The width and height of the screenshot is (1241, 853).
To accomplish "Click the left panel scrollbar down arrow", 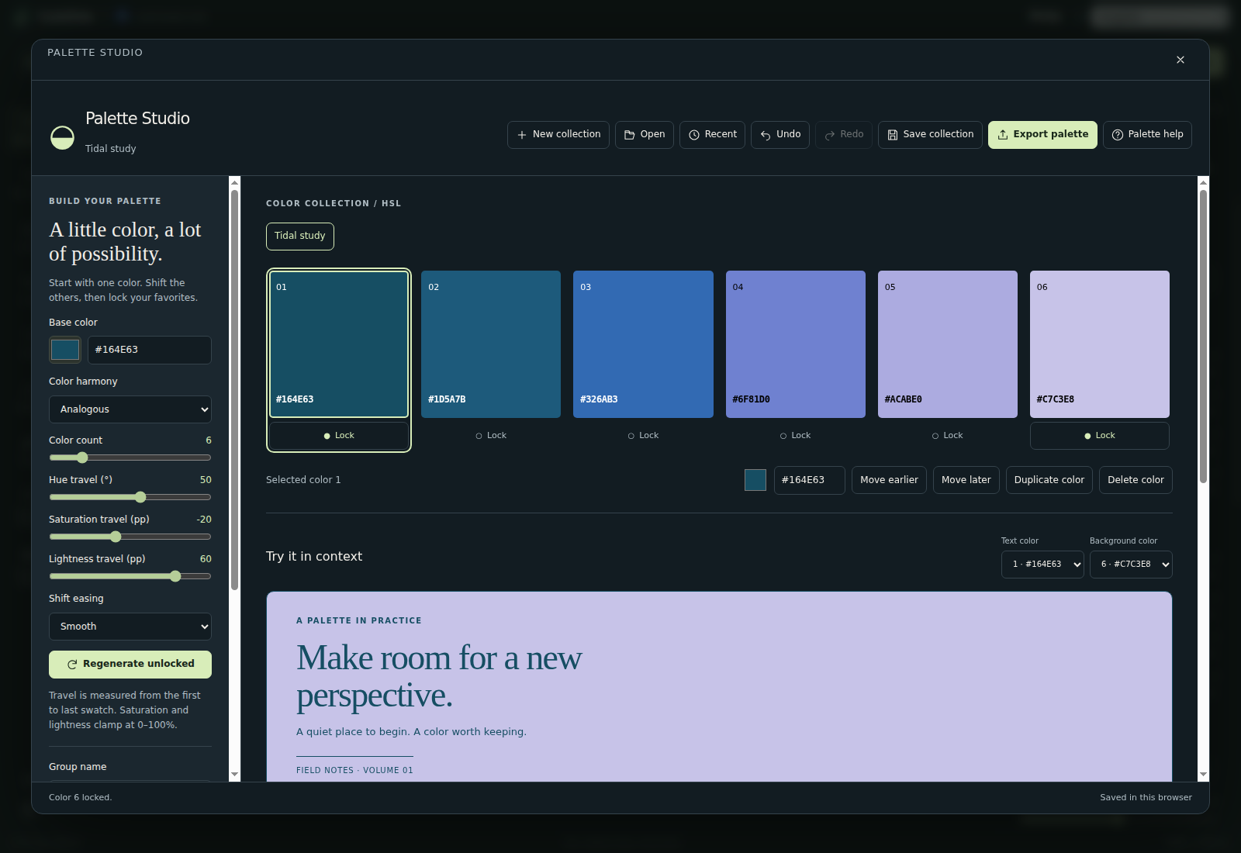I will click(x=235, y=775).
